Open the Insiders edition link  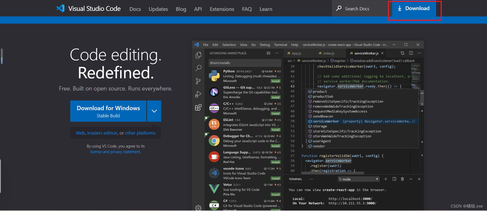(102, 133)
